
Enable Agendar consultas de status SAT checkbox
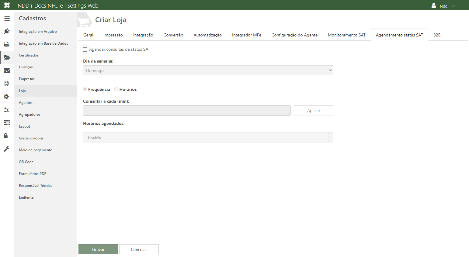coord(85,50)
